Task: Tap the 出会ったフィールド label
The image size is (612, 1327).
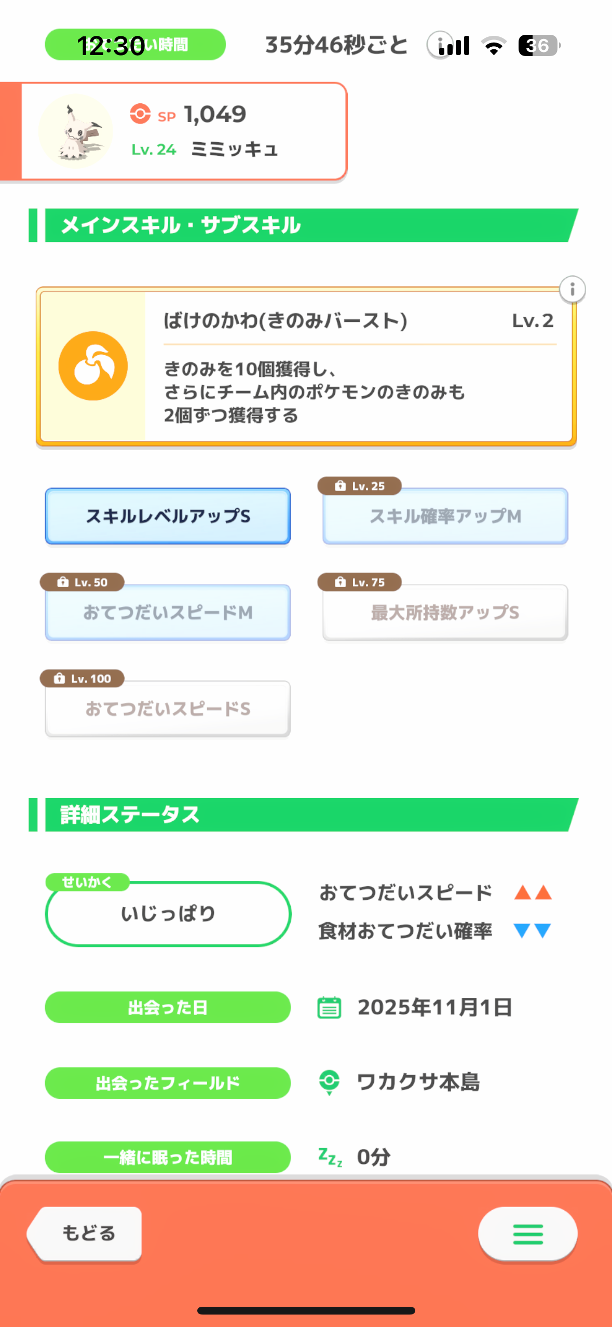Action: click(x=168, y=1083)
